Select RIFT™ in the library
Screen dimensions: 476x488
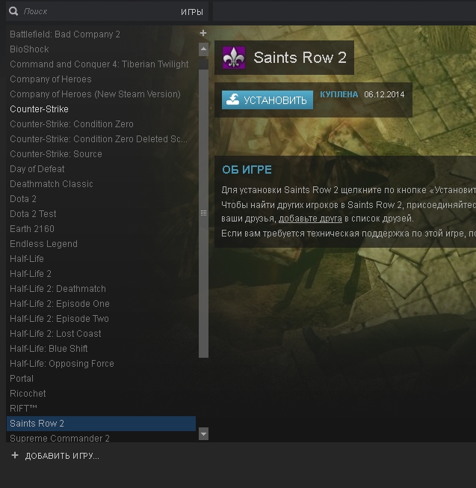click(101, 408)
